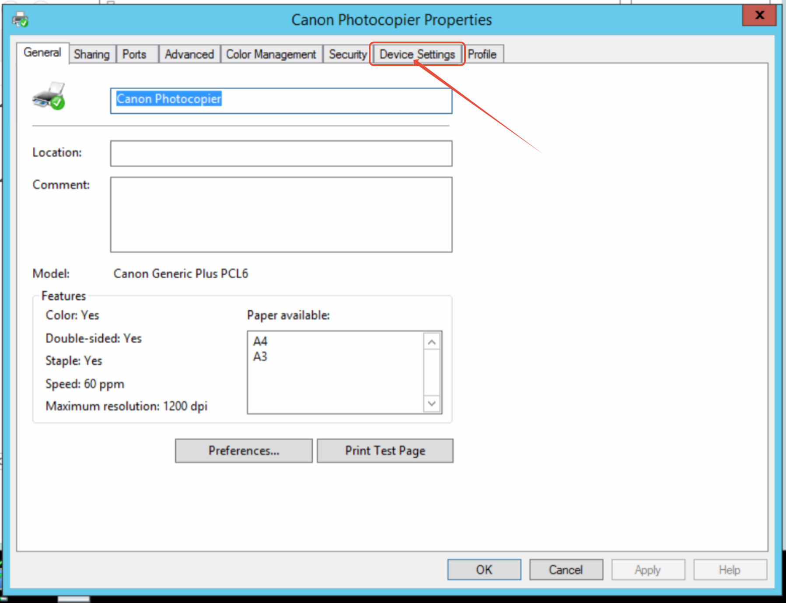Click the Help button
The height and width of the screenshot is (603, 786).
coord(730,570)
